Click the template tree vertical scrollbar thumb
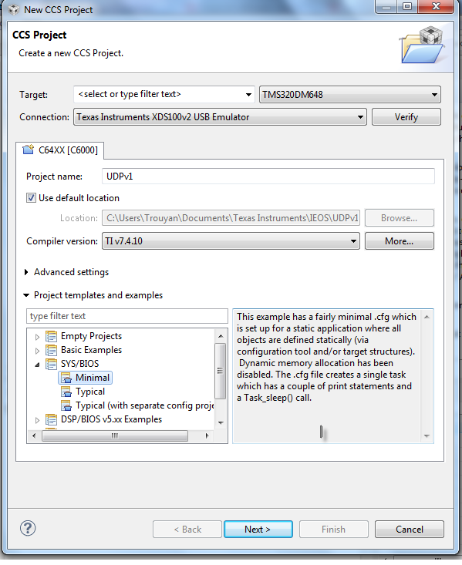The width and height of the screenshot is (462, 565). click(221, 371)
